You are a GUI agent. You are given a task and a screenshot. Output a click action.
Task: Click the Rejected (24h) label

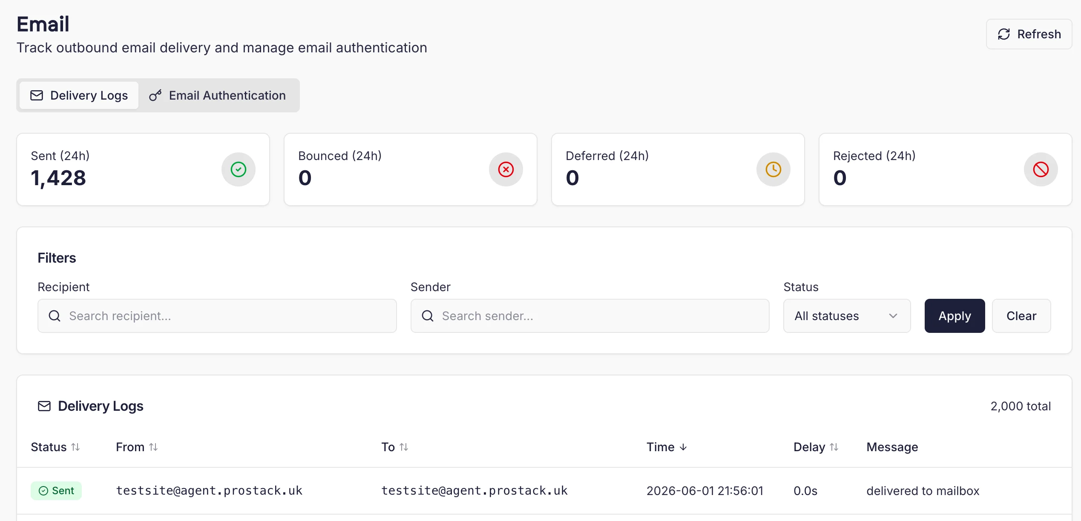[874, 156]
